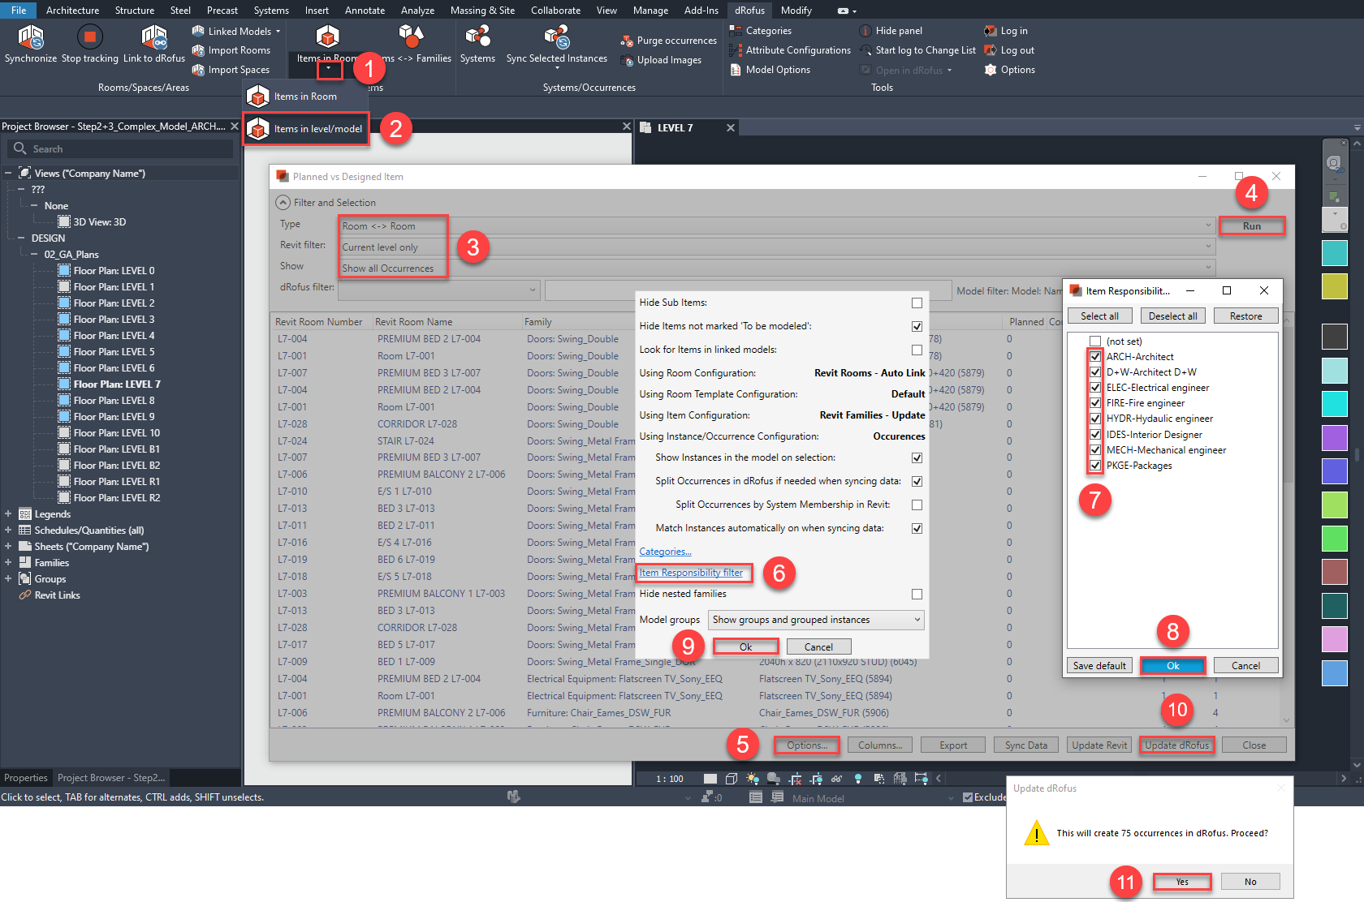Open the Item Responsibility filter link

tap(691, 573)
